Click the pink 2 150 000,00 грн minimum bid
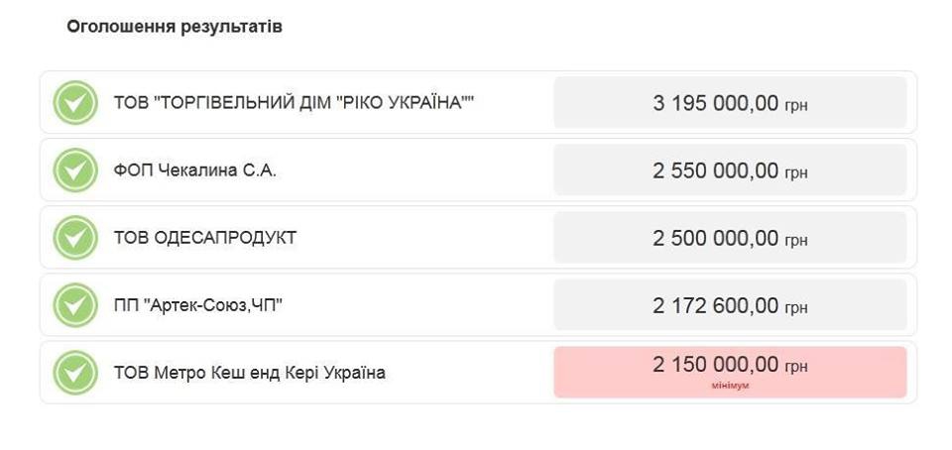Viewport: 952px width, 450px height. [x=730, y=372]
